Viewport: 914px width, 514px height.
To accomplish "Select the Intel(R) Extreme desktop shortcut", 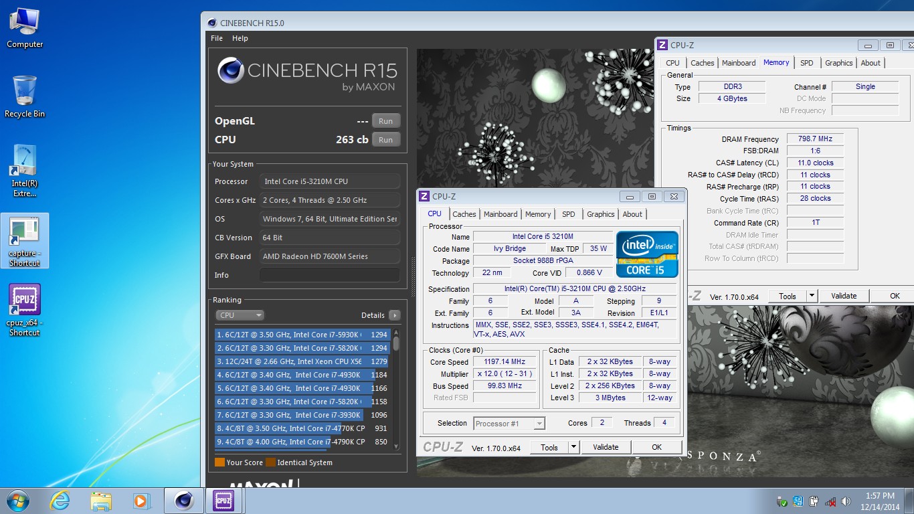I will [25, 171].
